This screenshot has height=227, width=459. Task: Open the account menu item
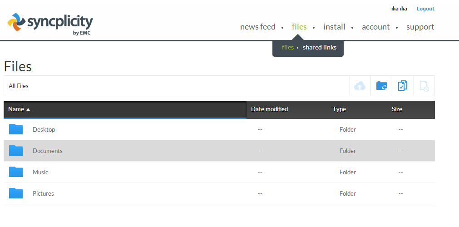(x=375, y=27)
